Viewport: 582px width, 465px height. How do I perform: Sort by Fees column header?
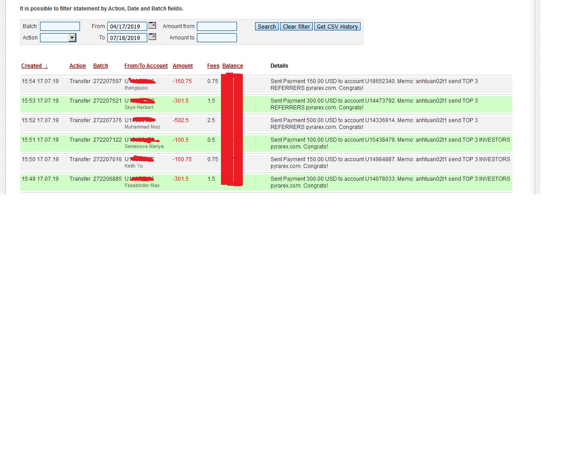(213, 66)
